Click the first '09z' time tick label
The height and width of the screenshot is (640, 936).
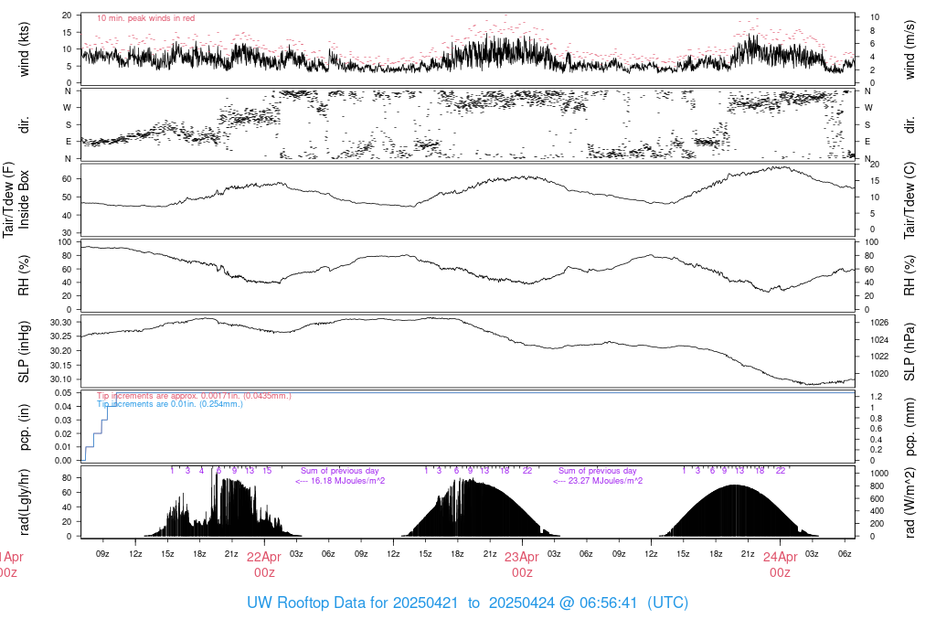point(102,553)
